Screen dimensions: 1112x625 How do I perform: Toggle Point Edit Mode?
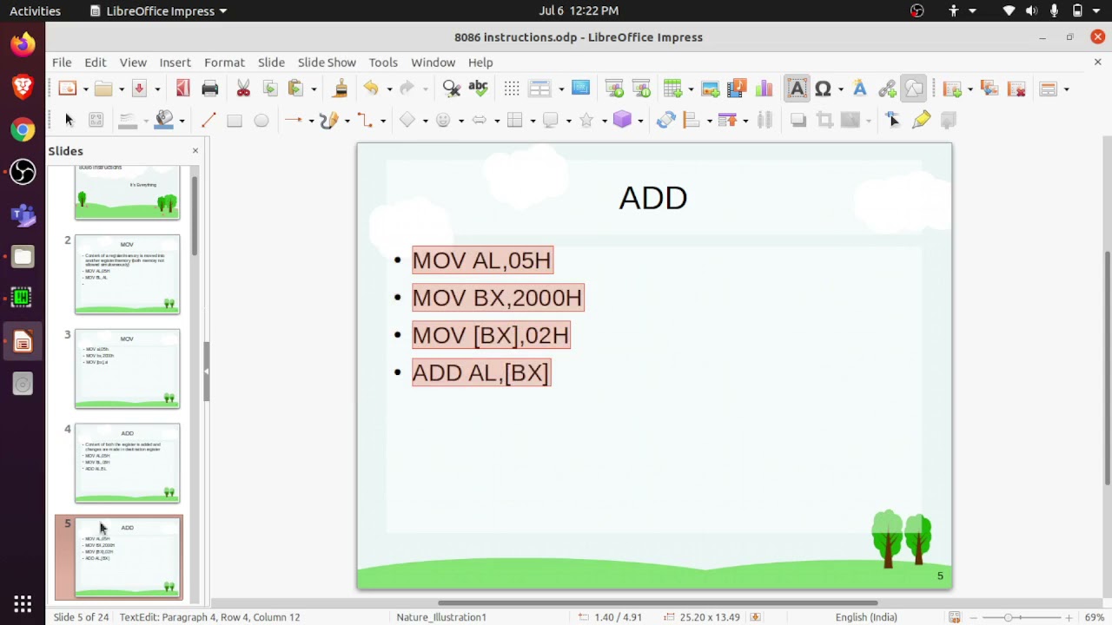[x=894, y=120]
